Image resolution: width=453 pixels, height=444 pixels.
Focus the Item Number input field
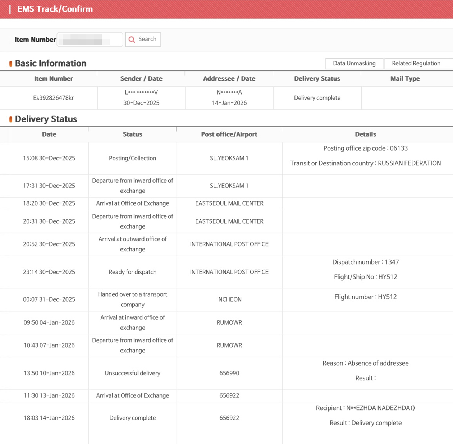point(90,40)
